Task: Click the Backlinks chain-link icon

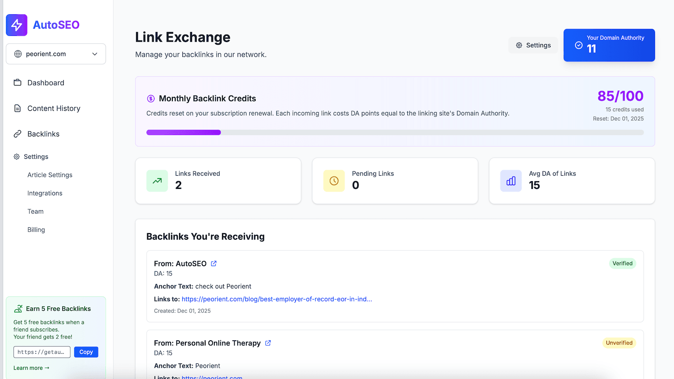Action: point(17,133)
